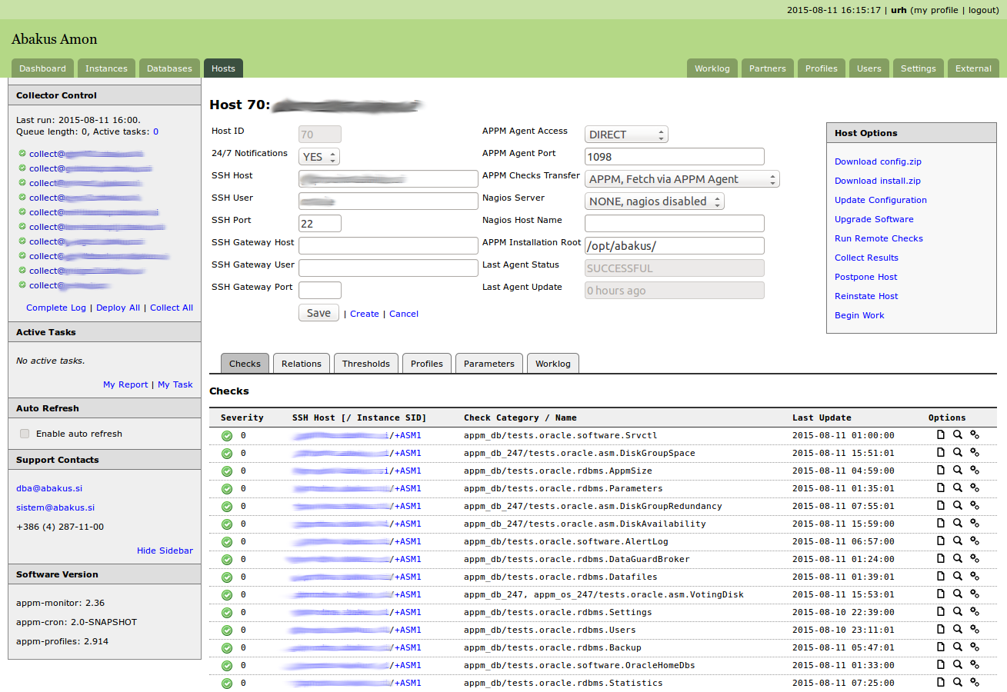Screen dimensions: 1007x692
Task: Click green status icon of DiskGroupSpace row
Action: (x=227, y=453)
